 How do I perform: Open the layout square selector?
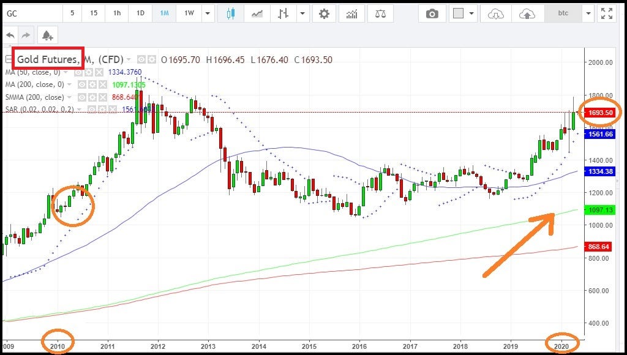tap(458, 13)
